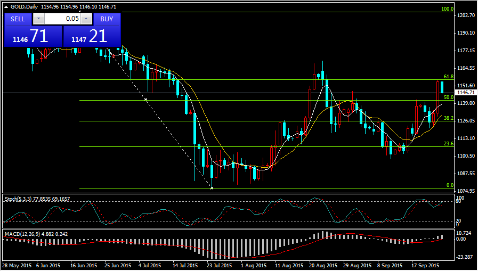Image resolution: width=478 pixels, height=271 pixels.
Task: Click the 1100.50 price scale label
Action: tap(466, 156)
